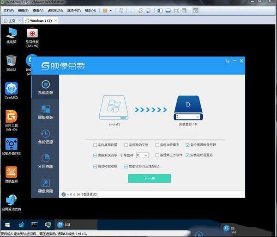Click console view toolbar icon
Screen dimensions: 277x237
coord(196,11)
